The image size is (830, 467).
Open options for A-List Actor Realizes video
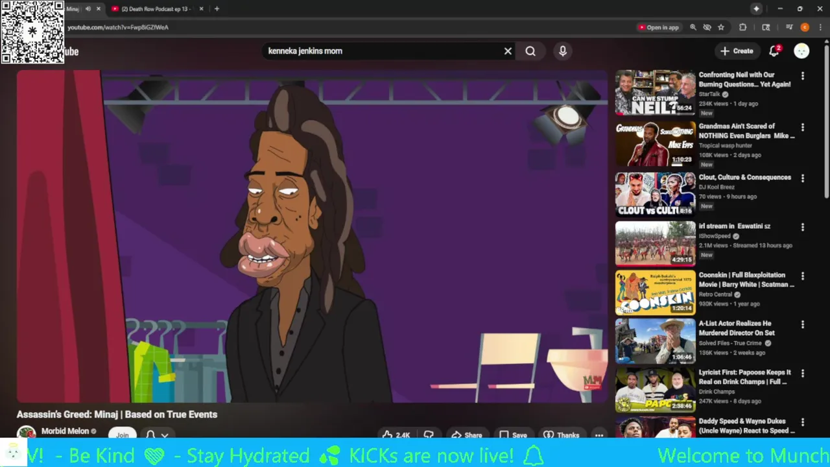click(803, 324)
